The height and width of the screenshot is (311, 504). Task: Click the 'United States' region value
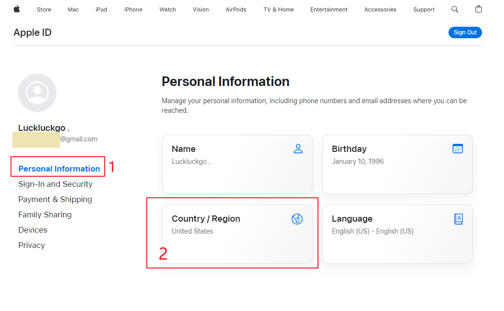pyautogui.click(x=192, y=231)
